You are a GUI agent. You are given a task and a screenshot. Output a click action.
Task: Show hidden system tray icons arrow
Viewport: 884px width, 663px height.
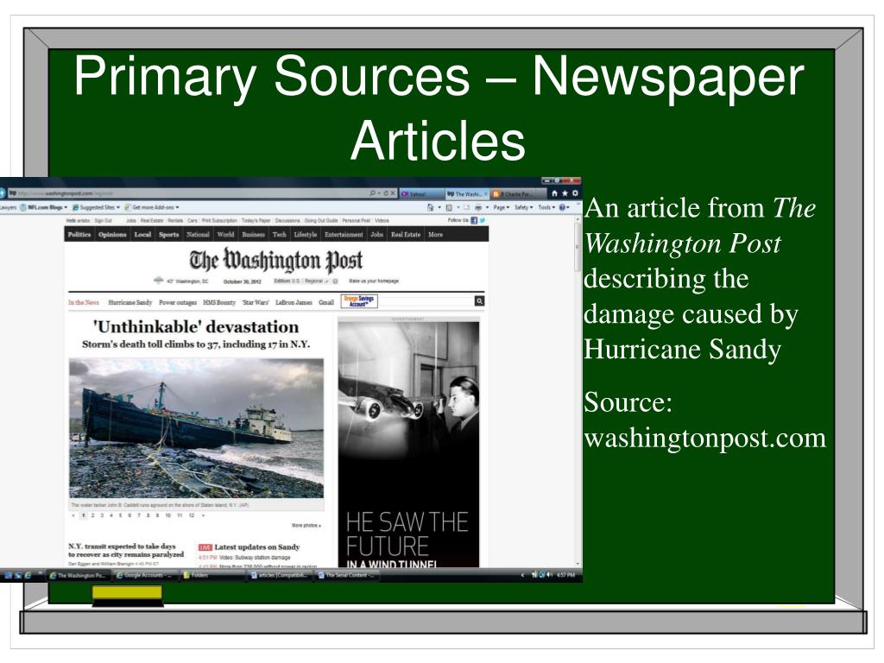522,575
